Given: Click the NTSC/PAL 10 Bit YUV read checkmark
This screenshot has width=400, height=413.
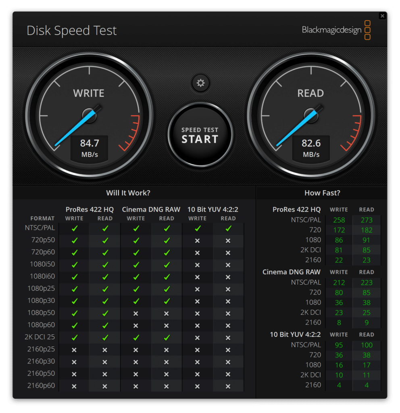Looking at the screenshot, I should [228, 228].
